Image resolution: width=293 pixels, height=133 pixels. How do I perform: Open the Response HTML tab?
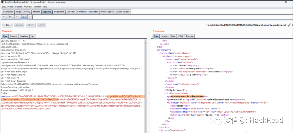[180, 36]
